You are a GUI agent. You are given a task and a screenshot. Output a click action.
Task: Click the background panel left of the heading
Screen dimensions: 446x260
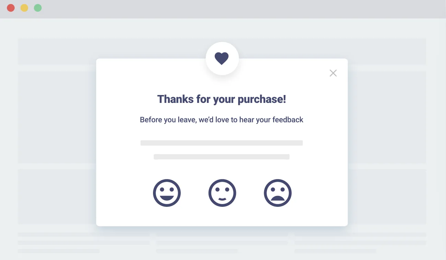(57, 117)
